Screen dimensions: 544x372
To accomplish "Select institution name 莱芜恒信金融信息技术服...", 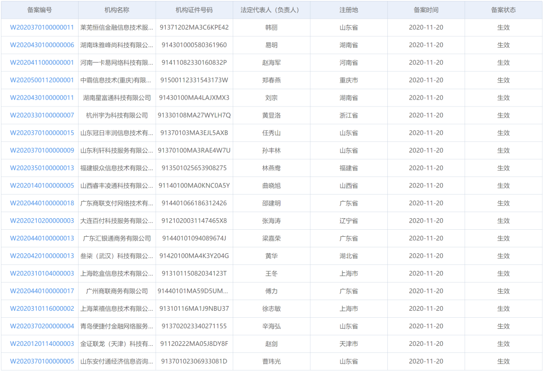I will pyautogui.click(x=116, y=27).
